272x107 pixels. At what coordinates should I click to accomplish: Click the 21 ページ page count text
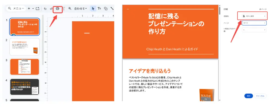coord(263,9)
